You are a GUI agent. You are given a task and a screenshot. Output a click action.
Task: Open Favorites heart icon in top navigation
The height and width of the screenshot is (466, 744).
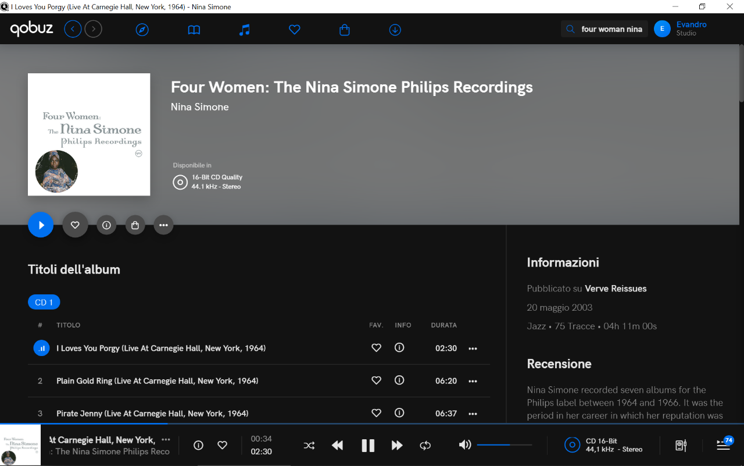[295, 30]
